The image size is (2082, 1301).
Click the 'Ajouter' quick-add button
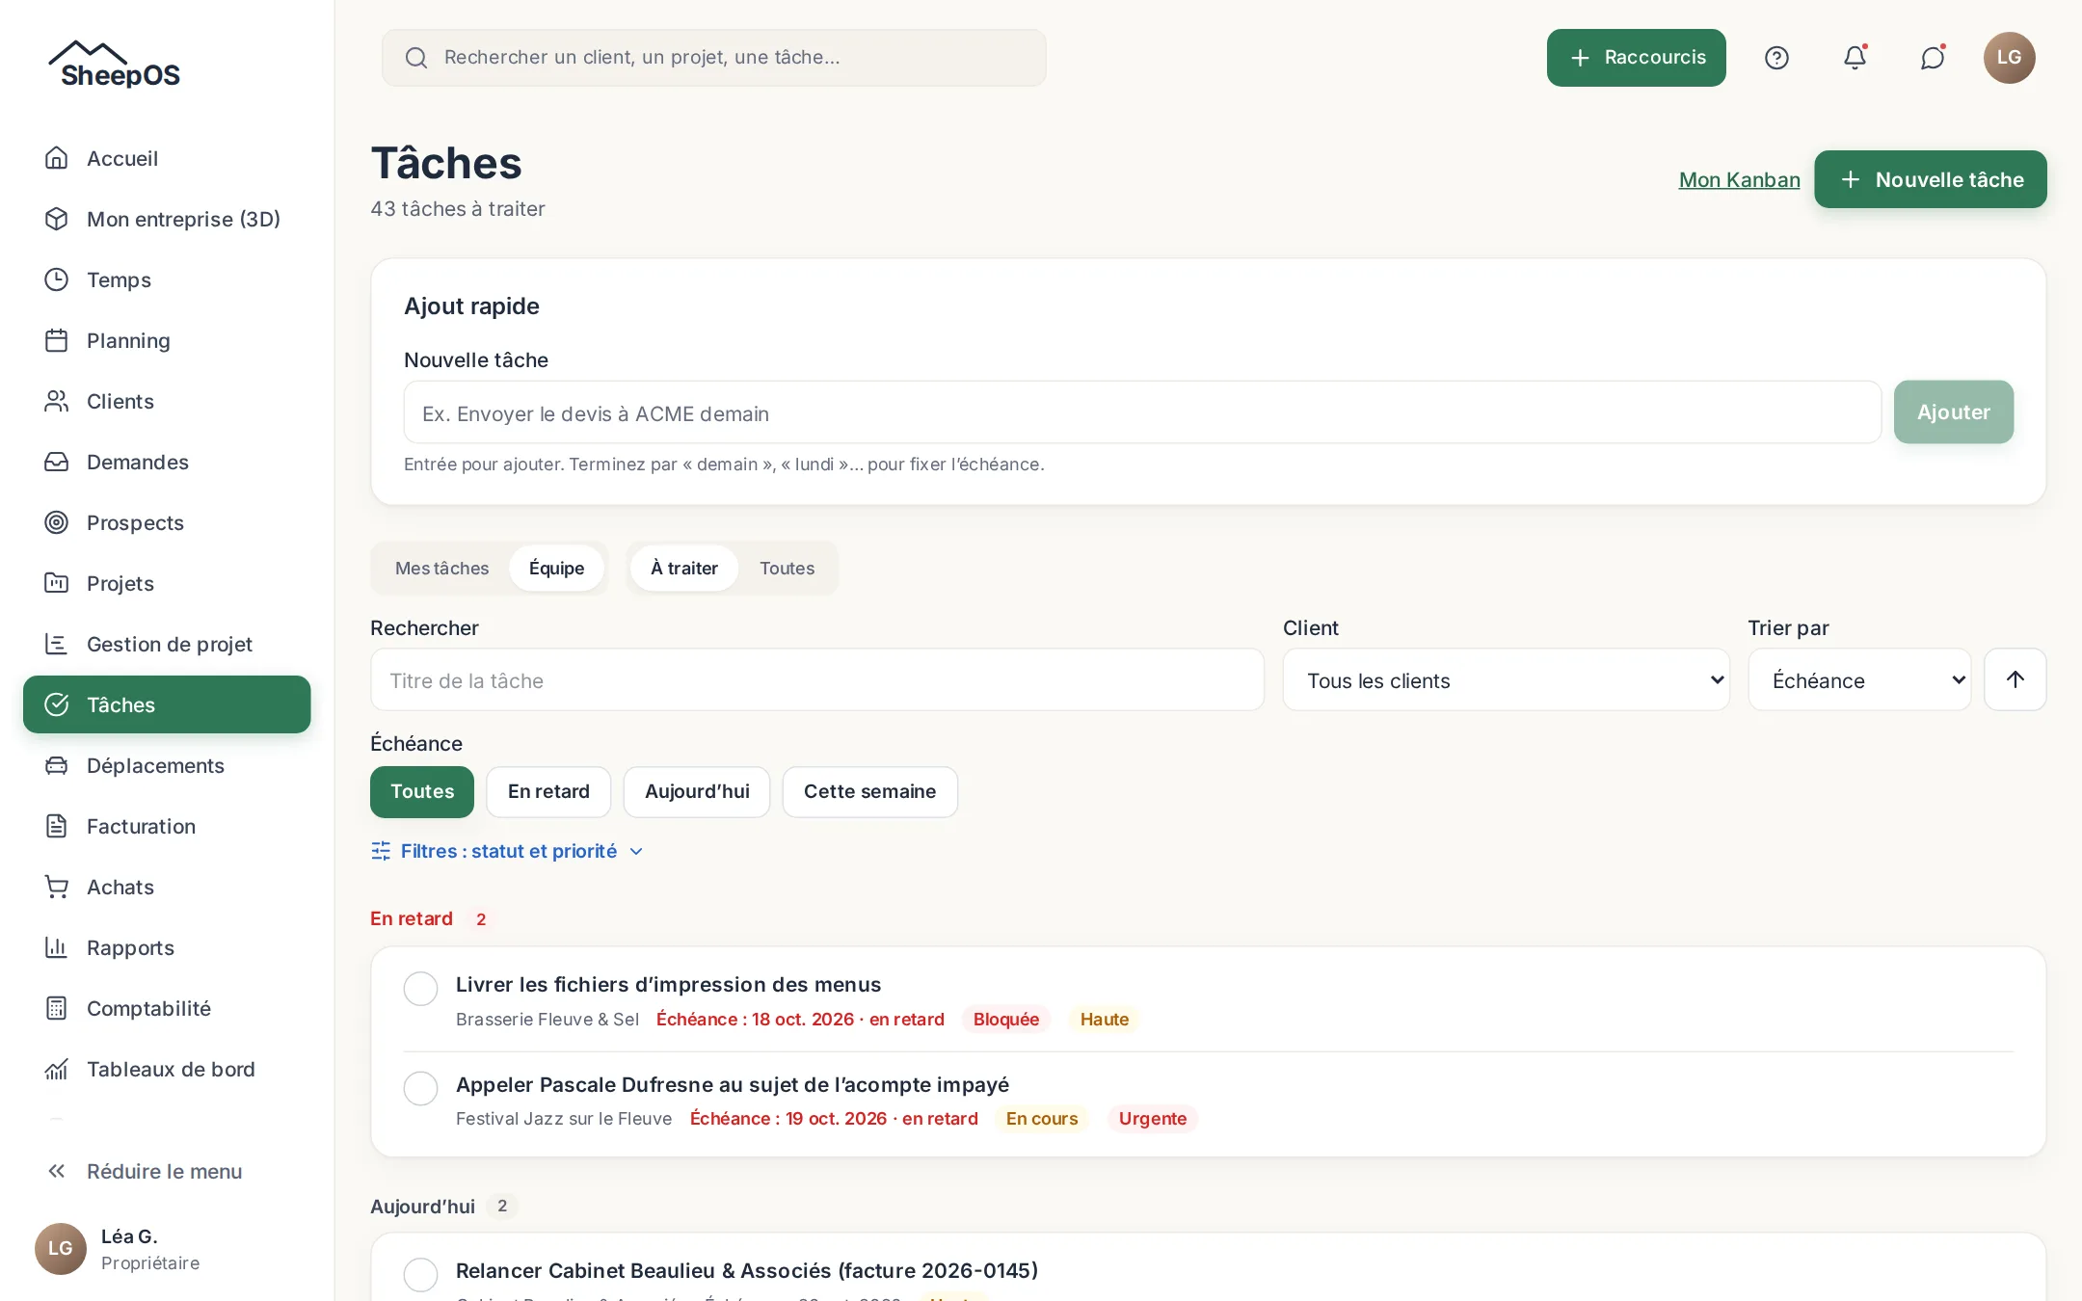(1954, 412)
